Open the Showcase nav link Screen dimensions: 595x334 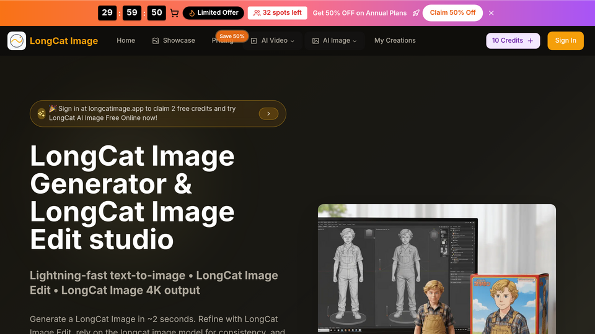[x=174, y=41]
